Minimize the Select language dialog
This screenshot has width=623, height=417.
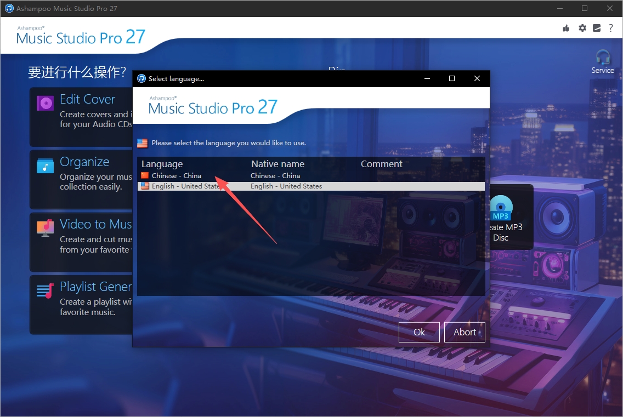(427, 79)
